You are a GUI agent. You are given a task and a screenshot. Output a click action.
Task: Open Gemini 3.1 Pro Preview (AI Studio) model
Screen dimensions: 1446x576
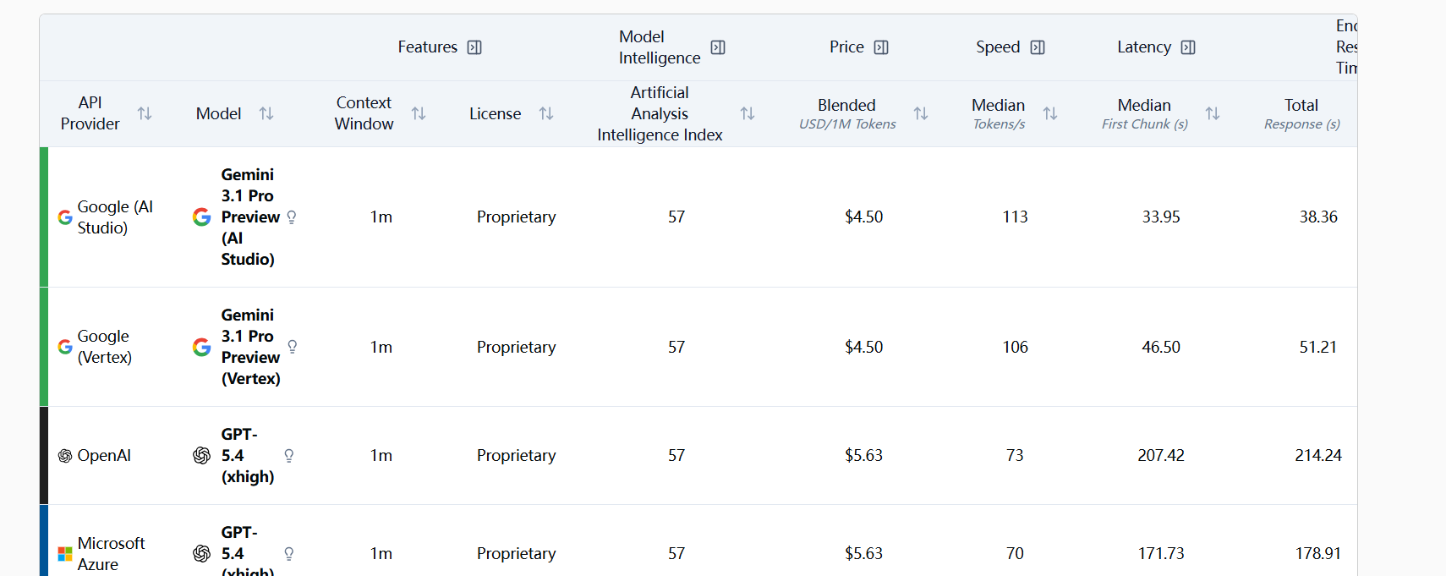pos(250,217)
